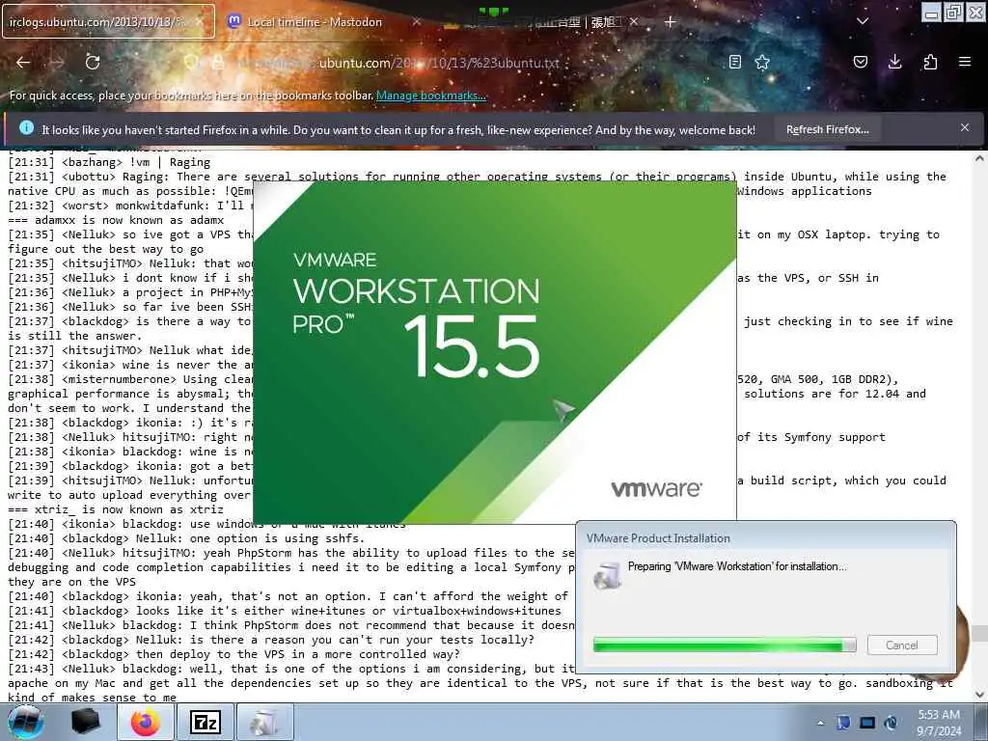Screen dimensions: 988x741
Task: Click the Firefox taskbar icon
Action: coord(145,722)
